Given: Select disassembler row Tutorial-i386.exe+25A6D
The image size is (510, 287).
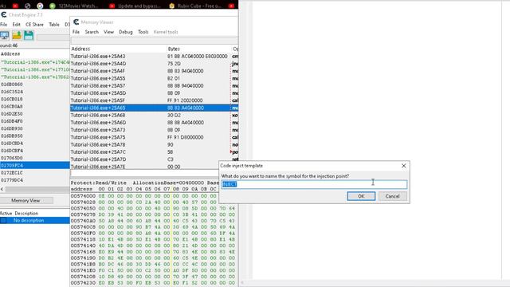Looking at the screenshot, I should point(154,122).
